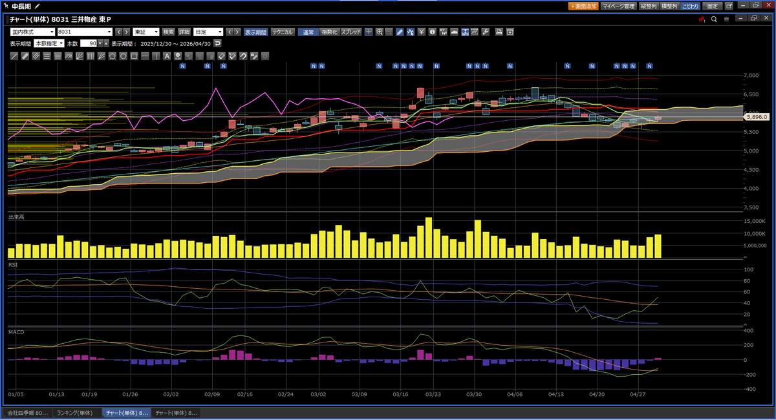Image resolution: width=776 pixels, height=420 pixels.
Task: Open the 表示期間 settings tab
Action: tap(256, 32)
